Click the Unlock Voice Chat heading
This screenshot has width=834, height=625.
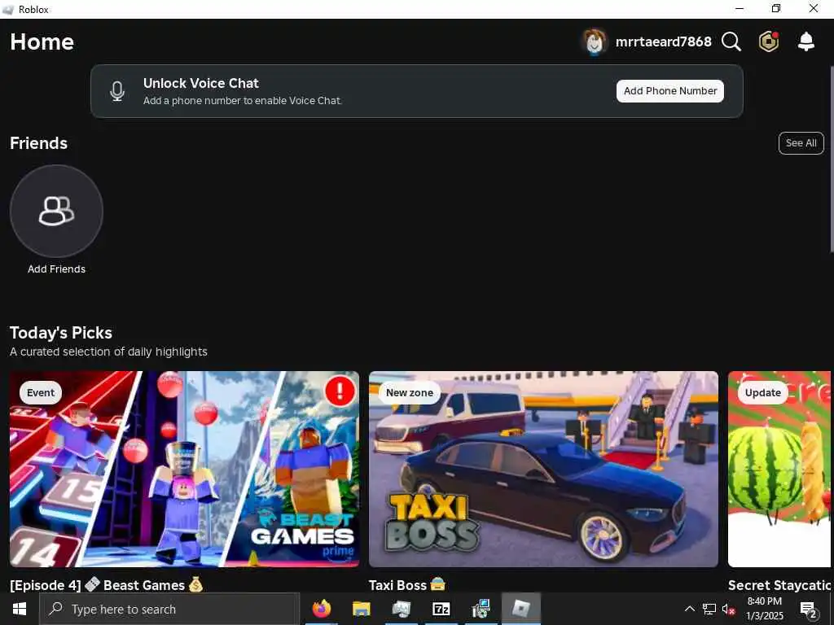200,84
